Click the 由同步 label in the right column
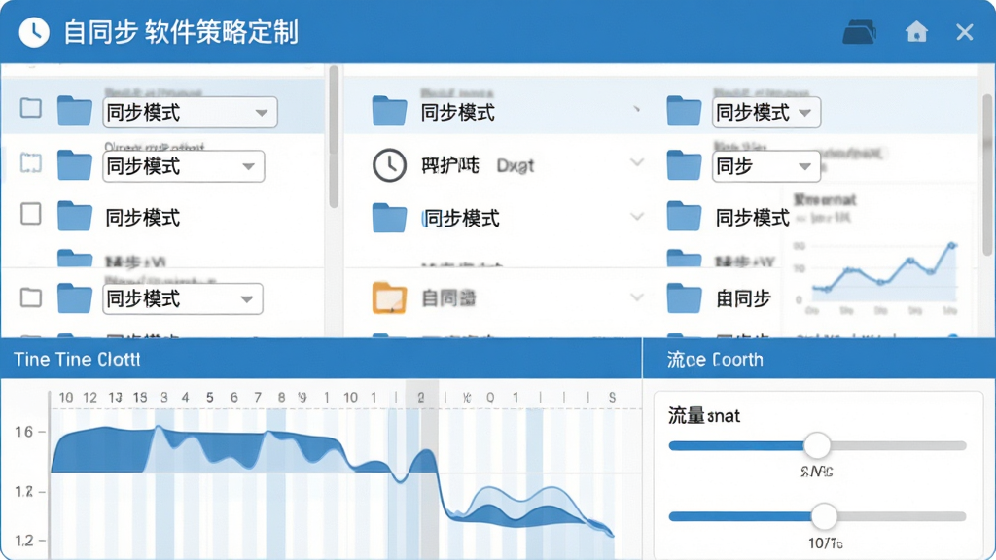The image size is (996, 560). click(743, 298)
